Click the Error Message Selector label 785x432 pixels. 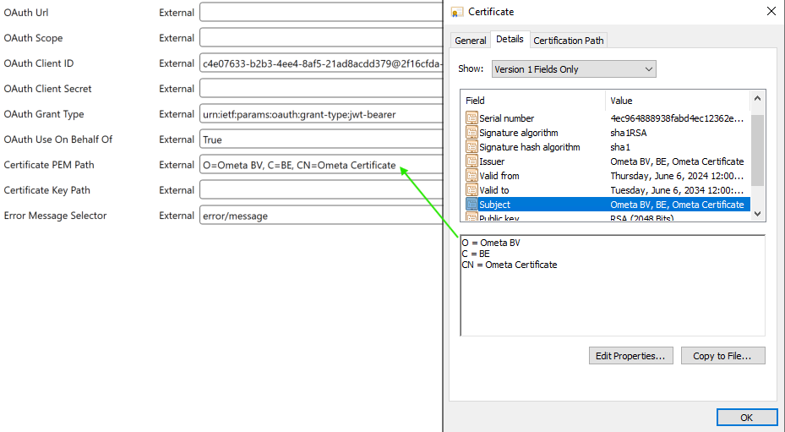coord(55,216)
